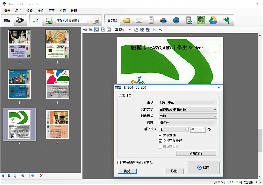This screenshot has width=263, height=185.
Task: Open the zoom percentage dropdown
Action: [130, 30]
